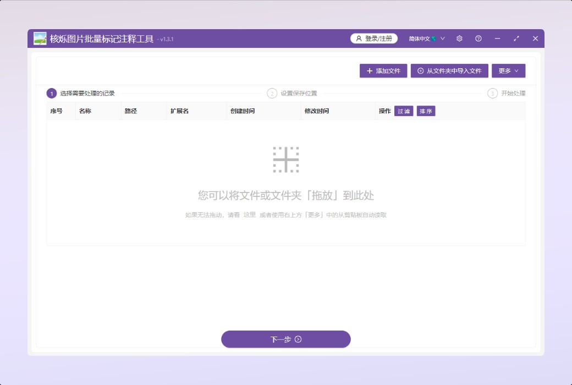Open the 登录/注册 login button
Image resolution: width=572 pixels, height=385 pixels.
point(374,38)
